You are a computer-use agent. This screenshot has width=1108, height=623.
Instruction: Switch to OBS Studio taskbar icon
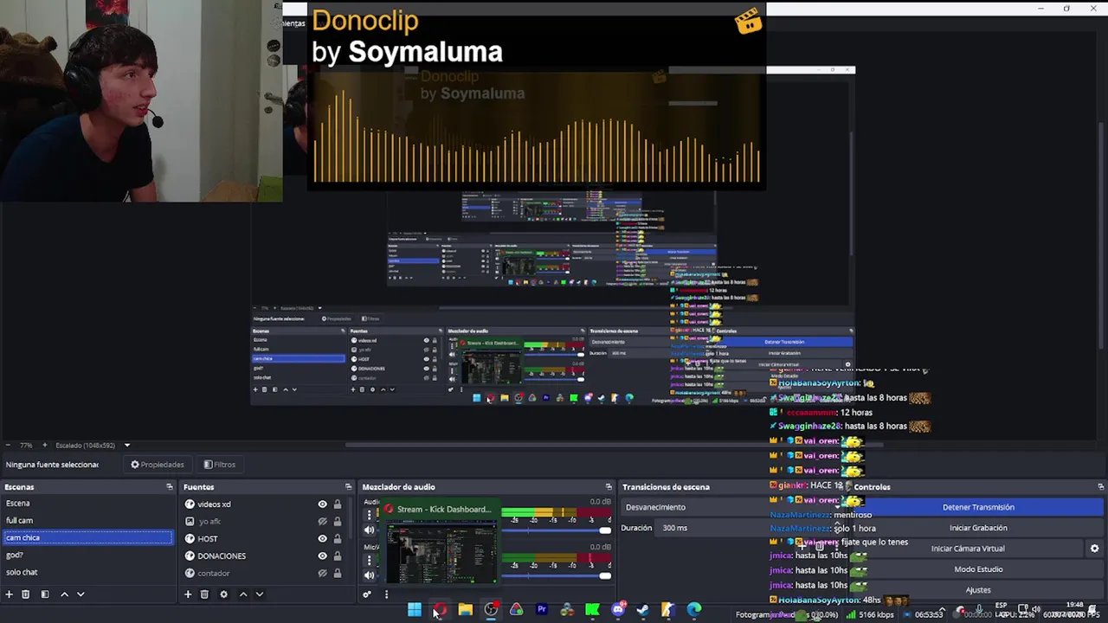tap(491, 610)
